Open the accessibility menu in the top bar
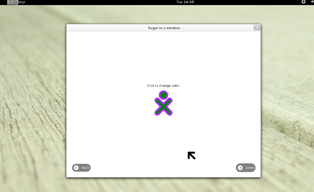This screenshot has height=192, width=314. tap(303, 2)
